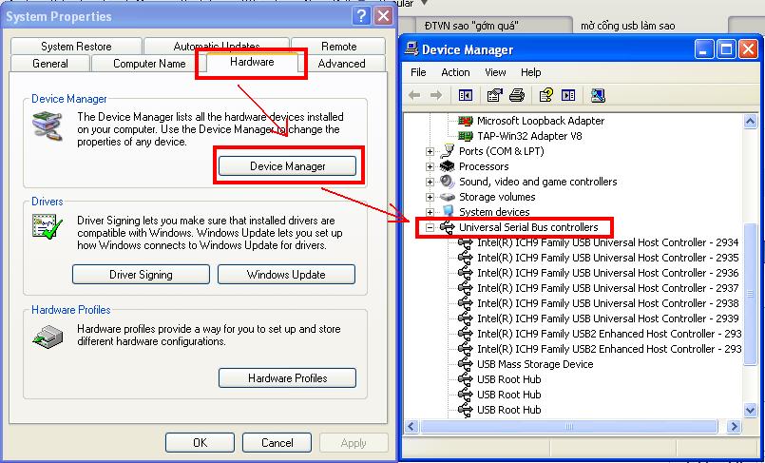Select the USB Mass Storage Device entry
765x463 pixels.
[535, 364]
